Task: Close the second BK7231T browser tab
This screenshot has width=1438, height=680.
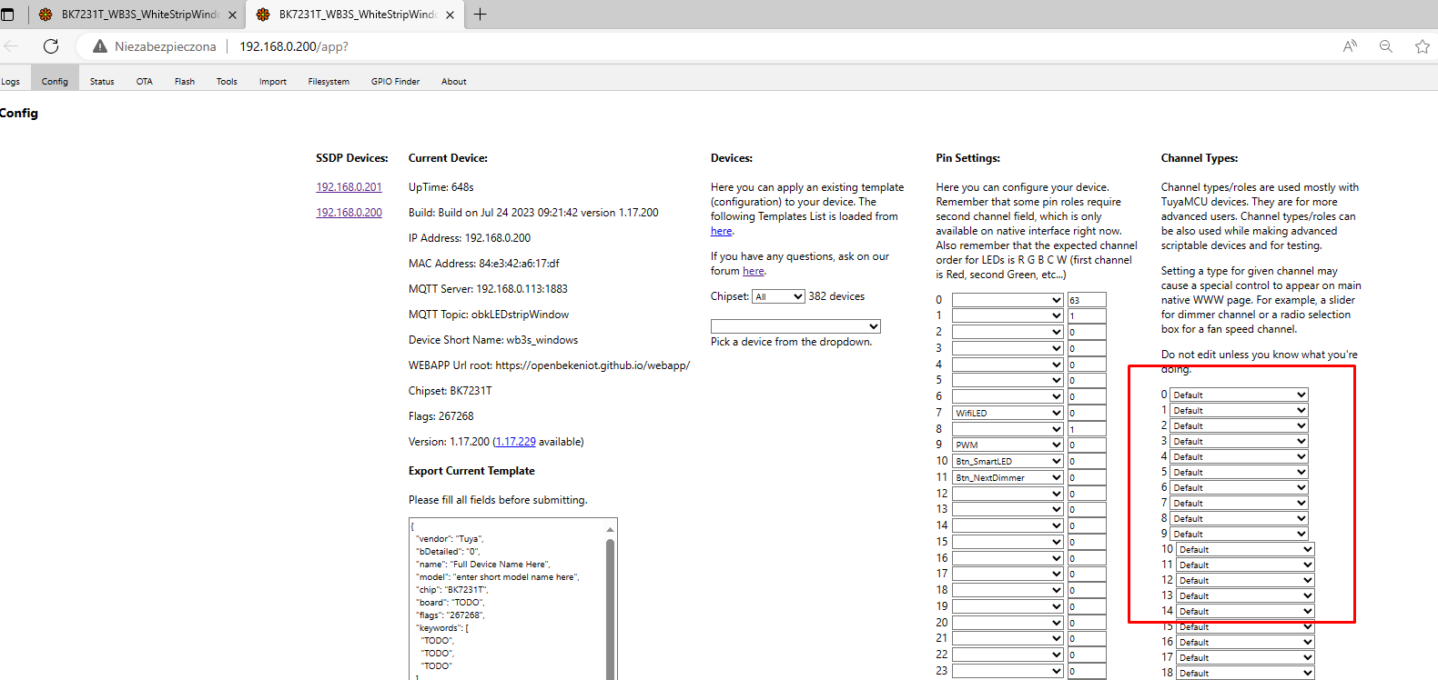Action: [x=450, y=15]
